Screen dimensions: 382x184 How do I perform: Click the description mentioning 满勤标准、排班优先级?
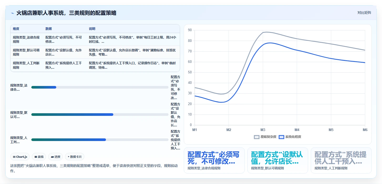point(133,52)
